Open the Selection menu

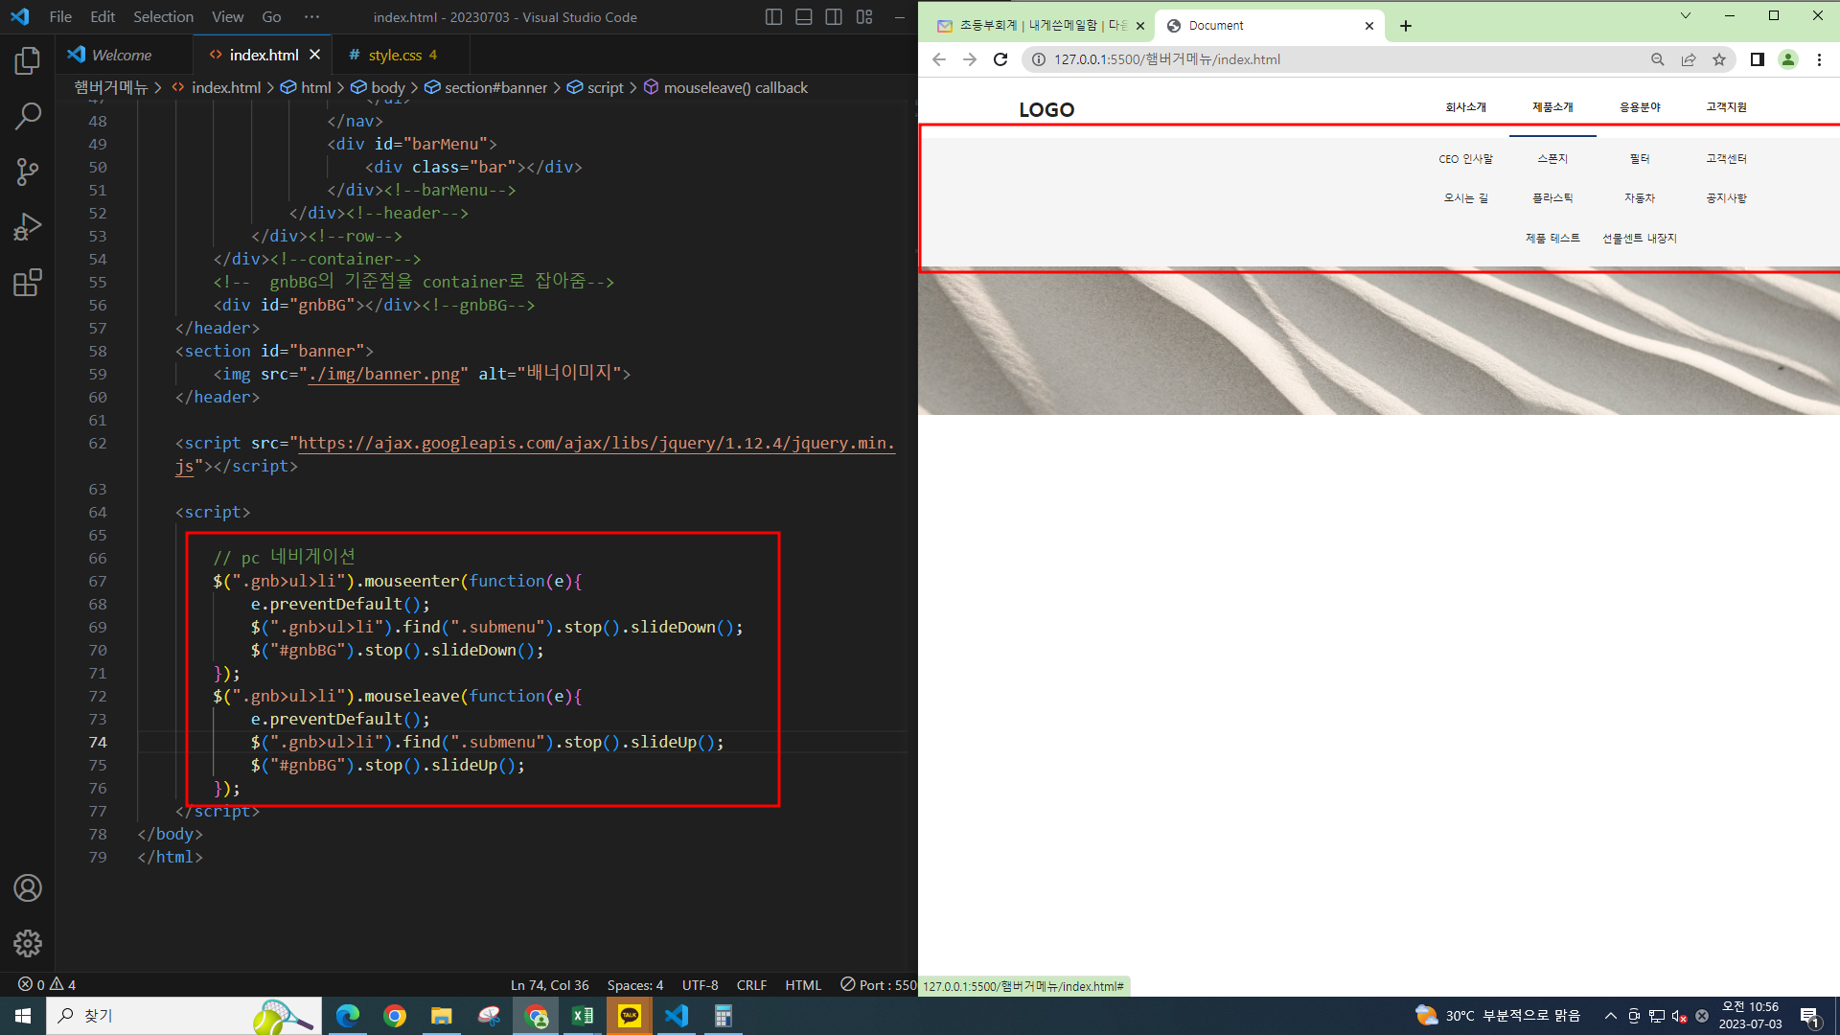coord(163,17)
